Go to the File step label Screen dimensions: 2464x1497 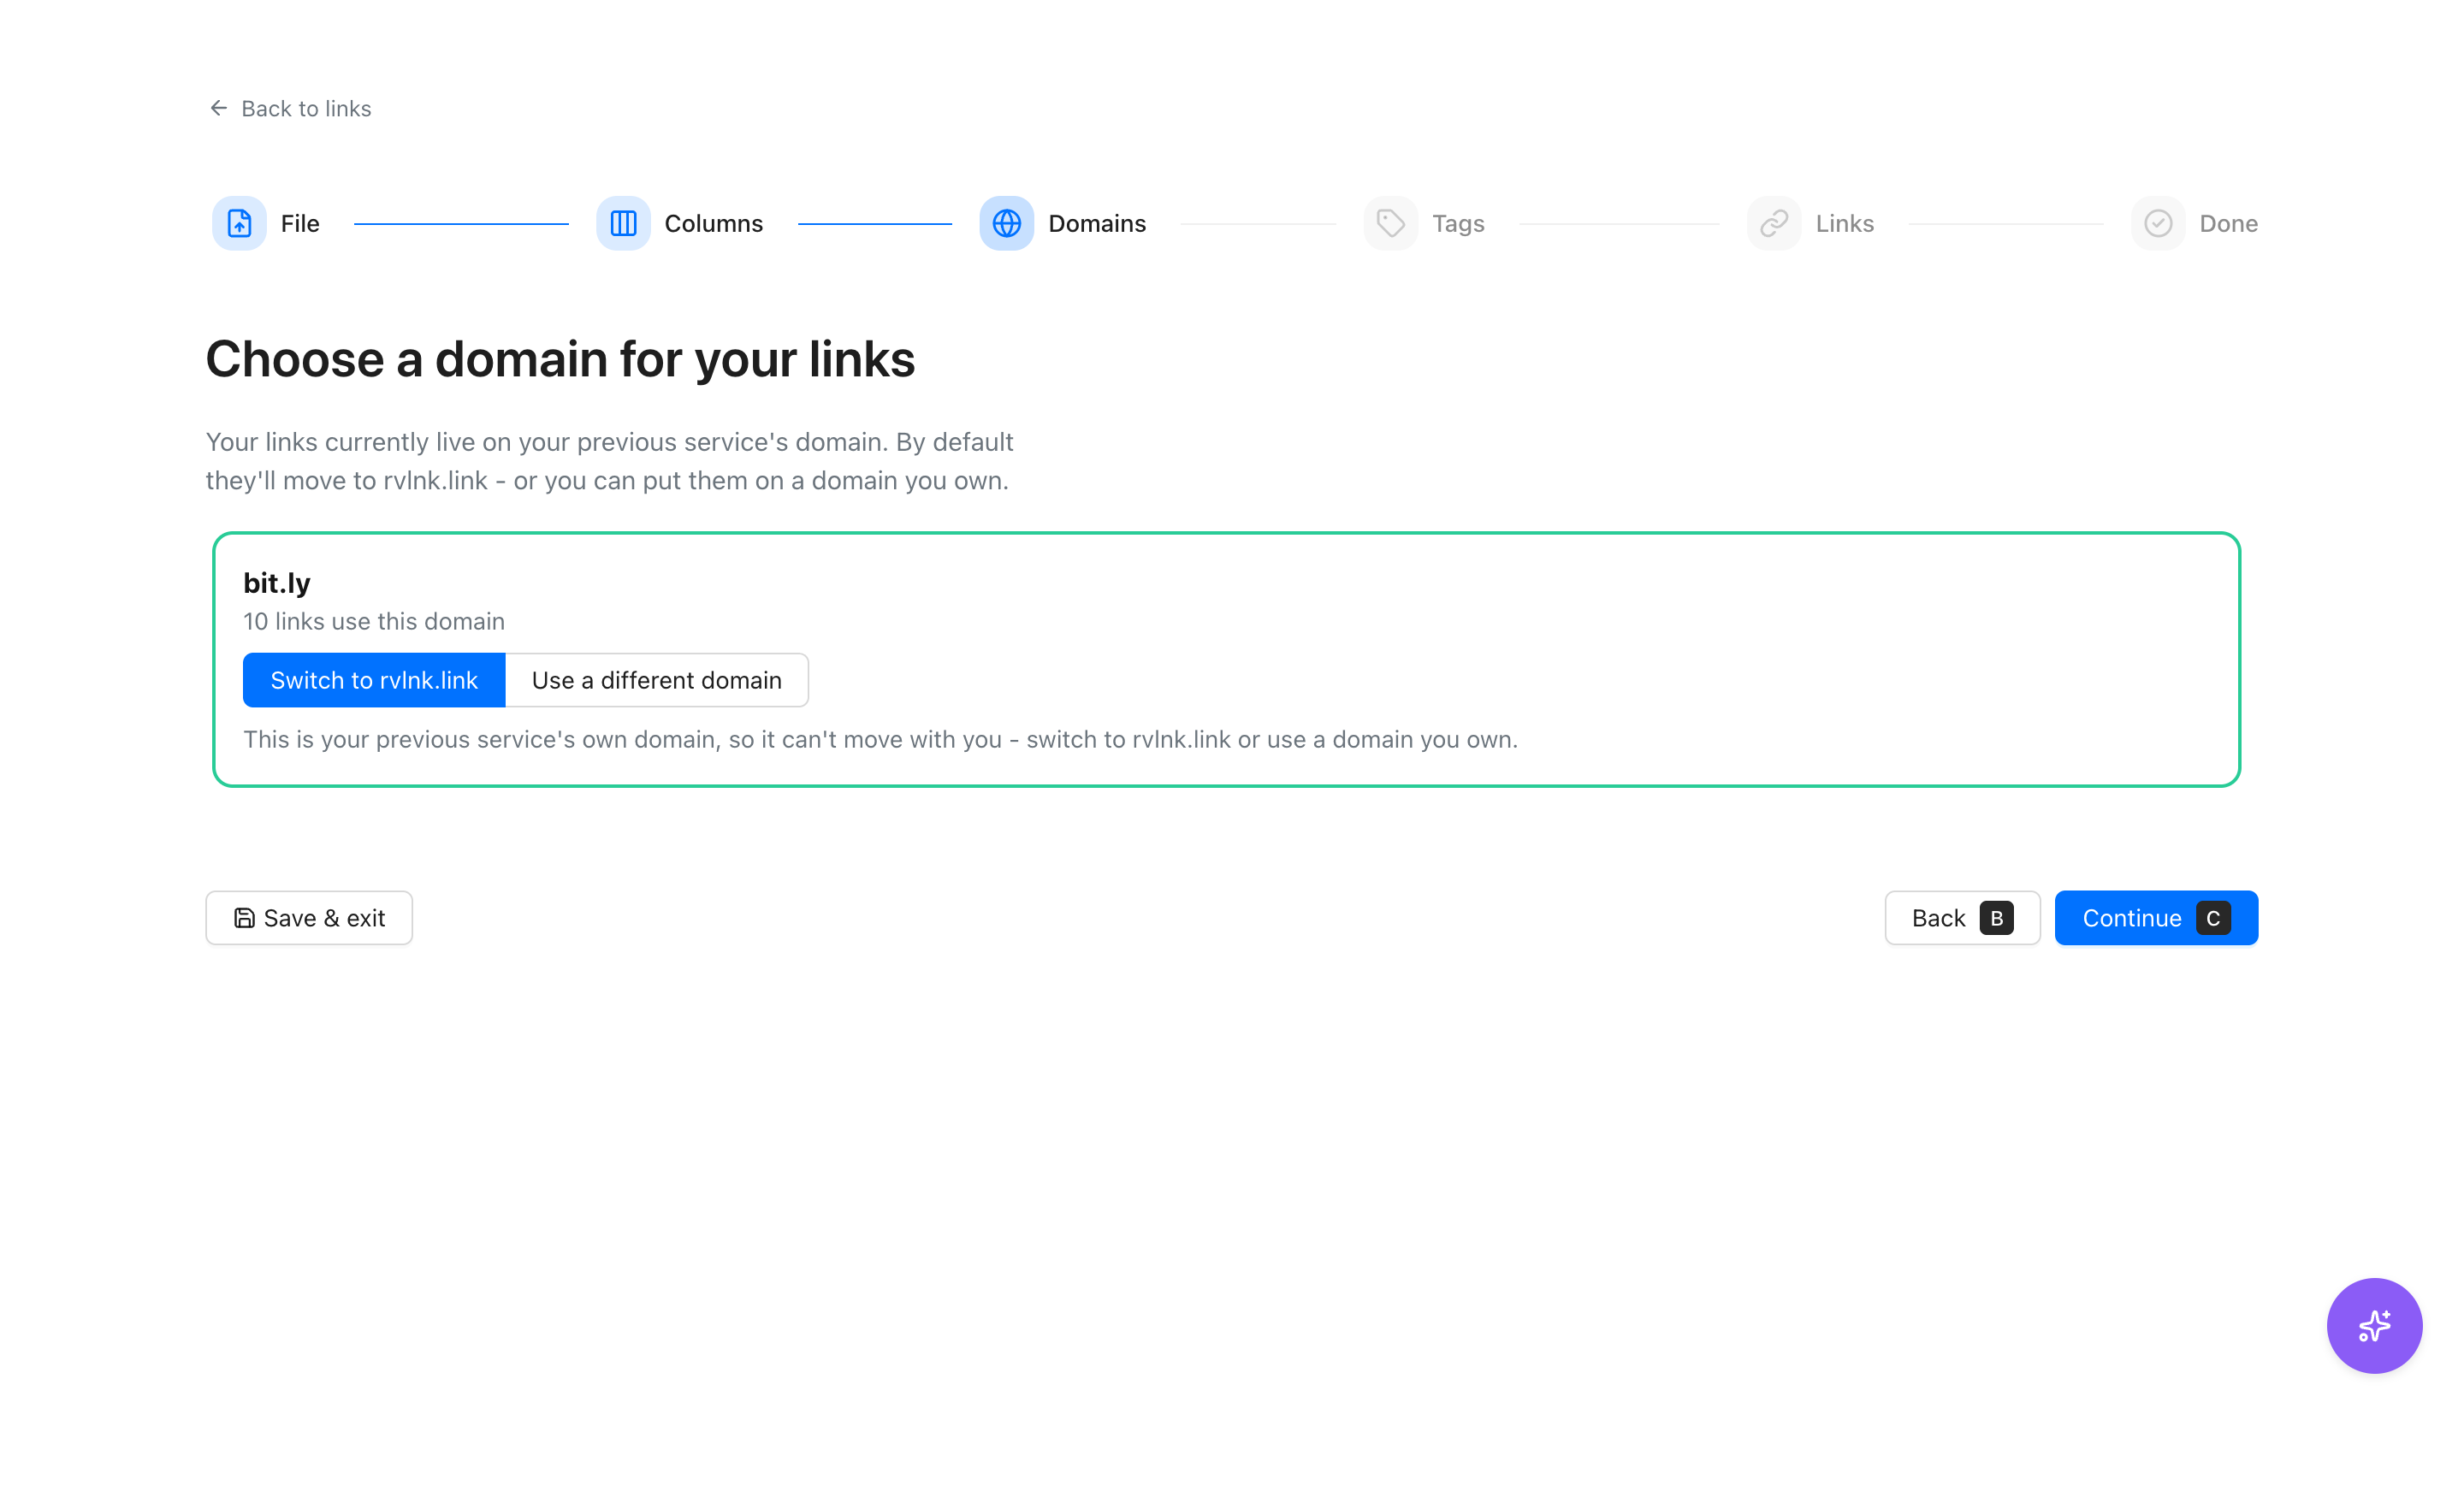coord(300,223)
